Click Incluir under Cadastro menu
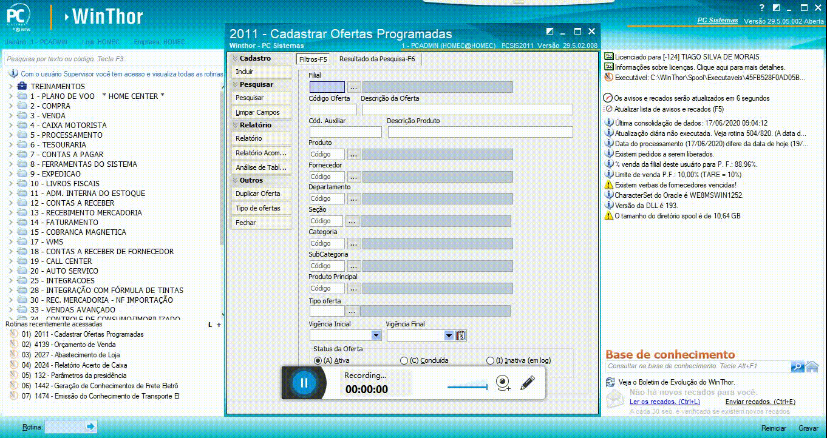This screenshot has height=438, width=827. point(262,72)
